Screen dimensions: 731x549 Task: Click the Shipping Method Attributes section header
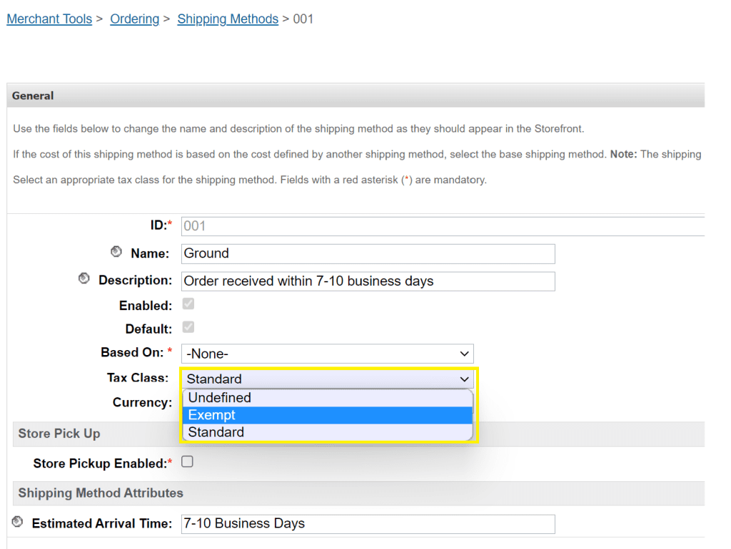pyautogui.click(x=101, y=493)
